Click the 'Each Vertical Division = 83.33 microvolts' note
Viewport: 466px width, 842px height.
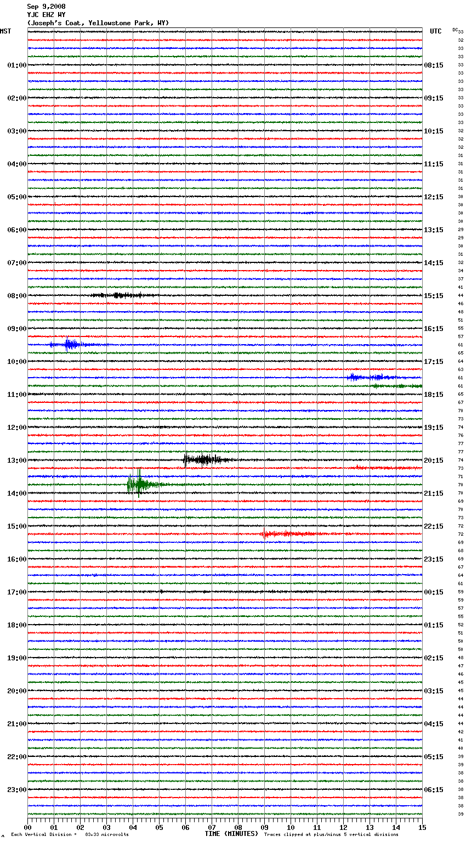point(70,834)
